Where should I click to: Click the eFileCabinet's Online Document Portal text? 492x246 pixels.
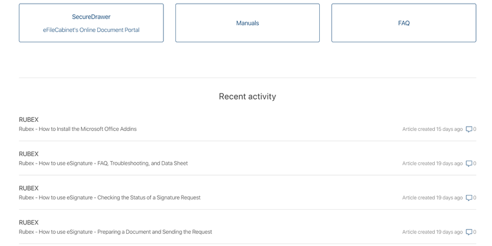click(x=91, y=30)
